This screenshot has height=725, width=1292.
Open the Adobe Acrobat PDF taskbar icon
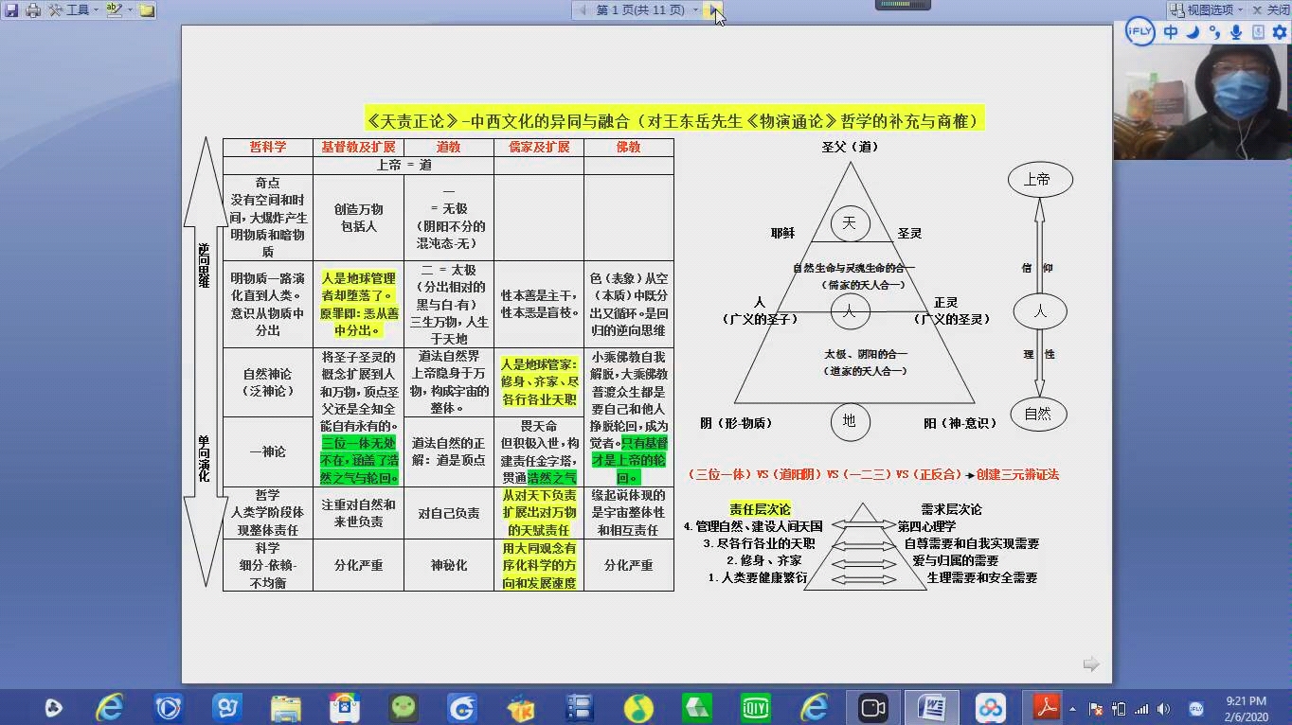(1048, 707)
